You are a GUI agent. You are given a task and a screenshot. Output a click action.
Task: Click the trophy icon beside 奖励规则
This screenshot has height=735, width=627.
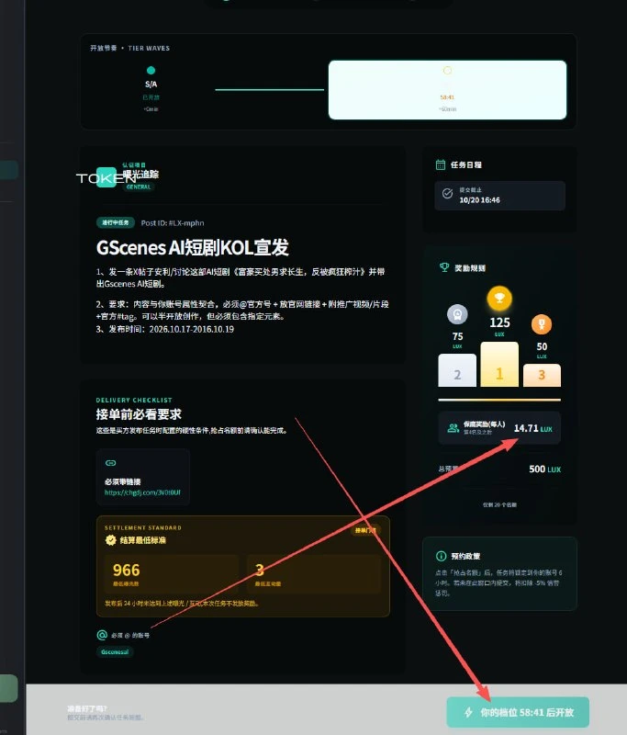tap(444, 267)
